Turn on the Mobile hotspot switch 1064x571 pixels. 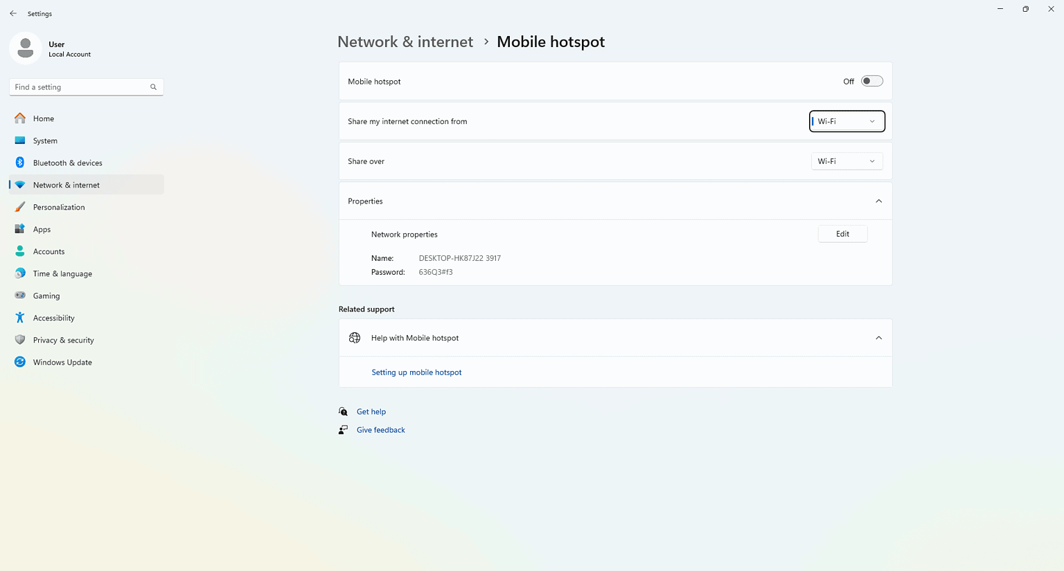click(871, 80)
